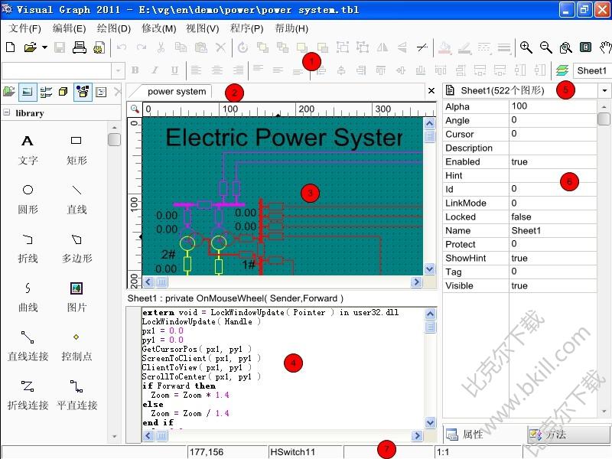This screenshot has width=612, height=459.
Task: Click the code editor scroll right arrow
Action: pos(417,435)
